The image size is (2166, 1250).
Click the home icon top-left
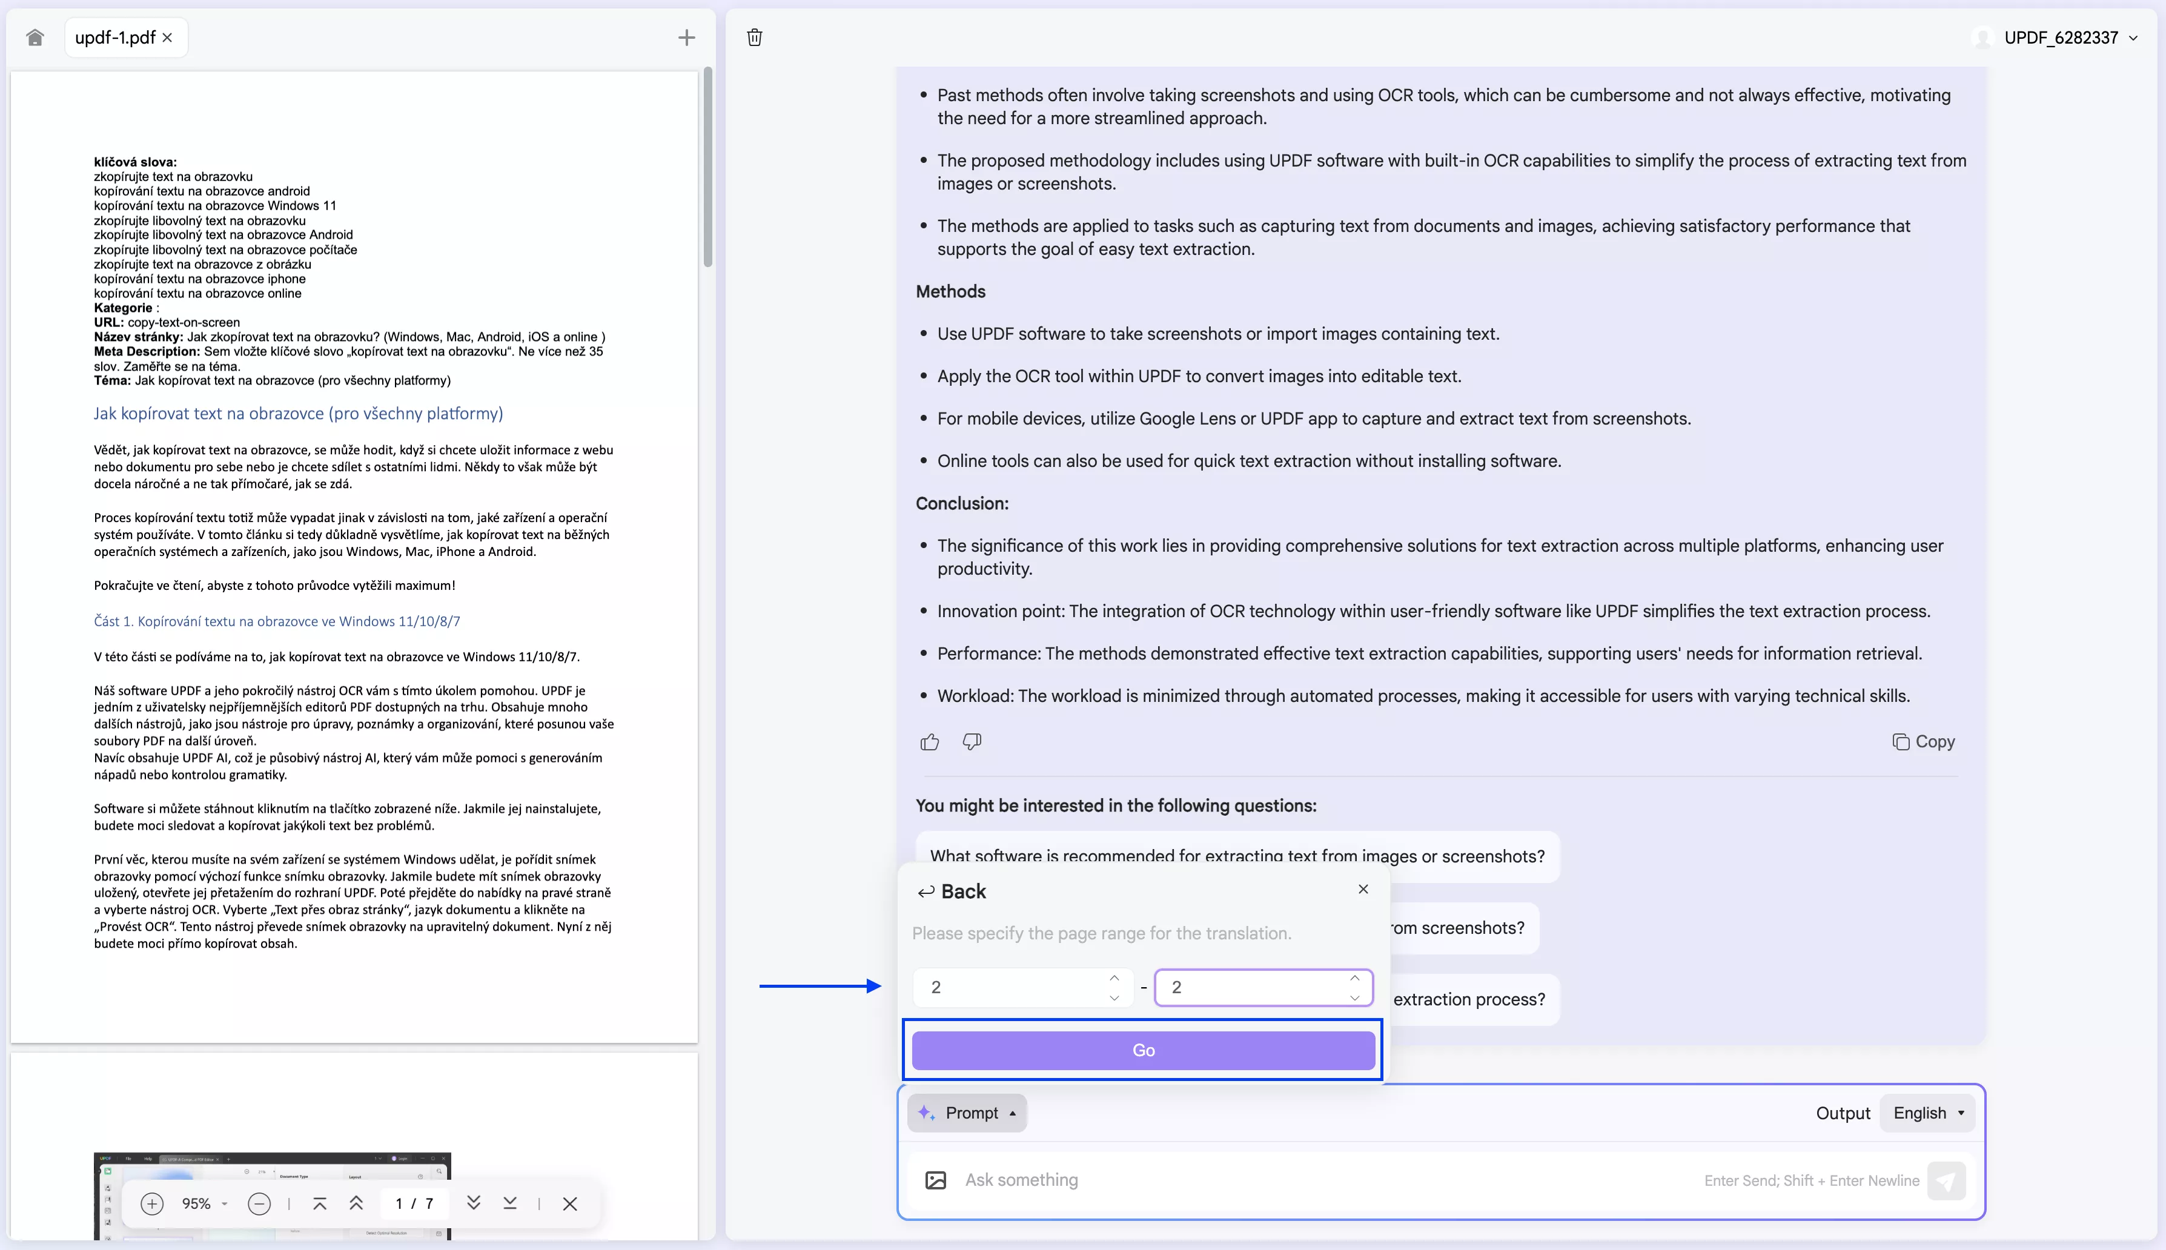tap(35, 37)
